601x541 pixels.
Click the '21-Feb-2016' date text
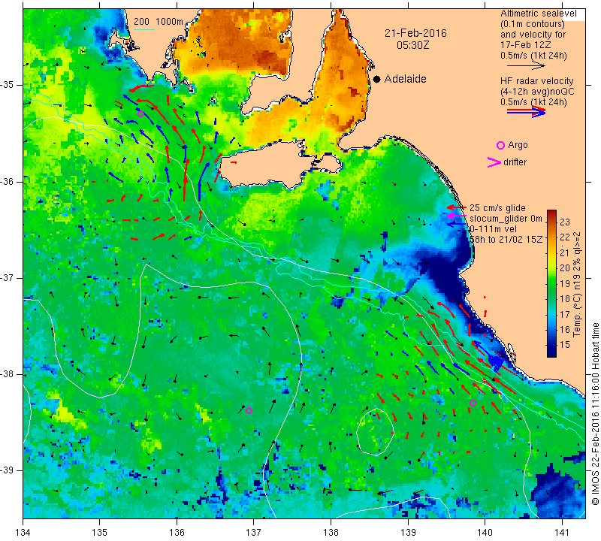415,33
